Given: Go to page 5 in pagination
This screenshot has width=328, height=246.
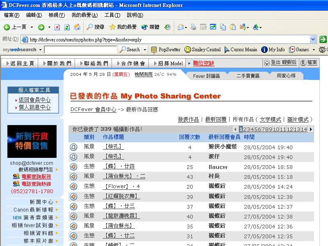Looking at the screenshot, I should click(255, 129).
